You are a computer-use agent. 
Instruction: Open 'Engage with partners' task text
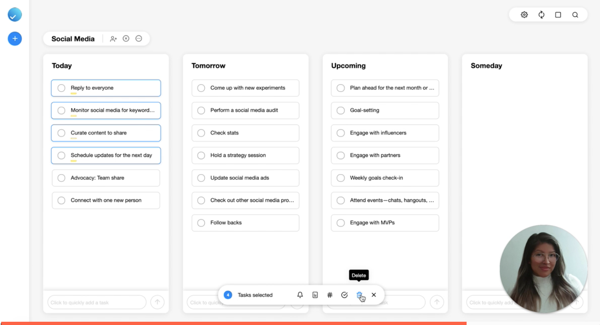375,155
